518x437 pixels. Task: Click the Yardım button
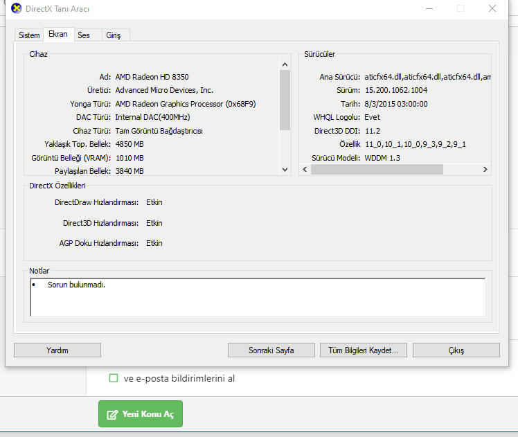coord(57,350)
